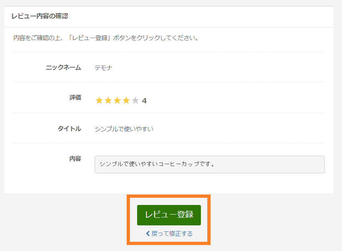Click the 評価 field label

pyautogui.click(x=75, y=97)
